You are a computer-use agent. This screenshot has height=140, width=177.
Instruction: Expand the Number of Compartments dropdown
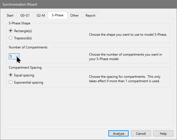[x=14, y=56]
